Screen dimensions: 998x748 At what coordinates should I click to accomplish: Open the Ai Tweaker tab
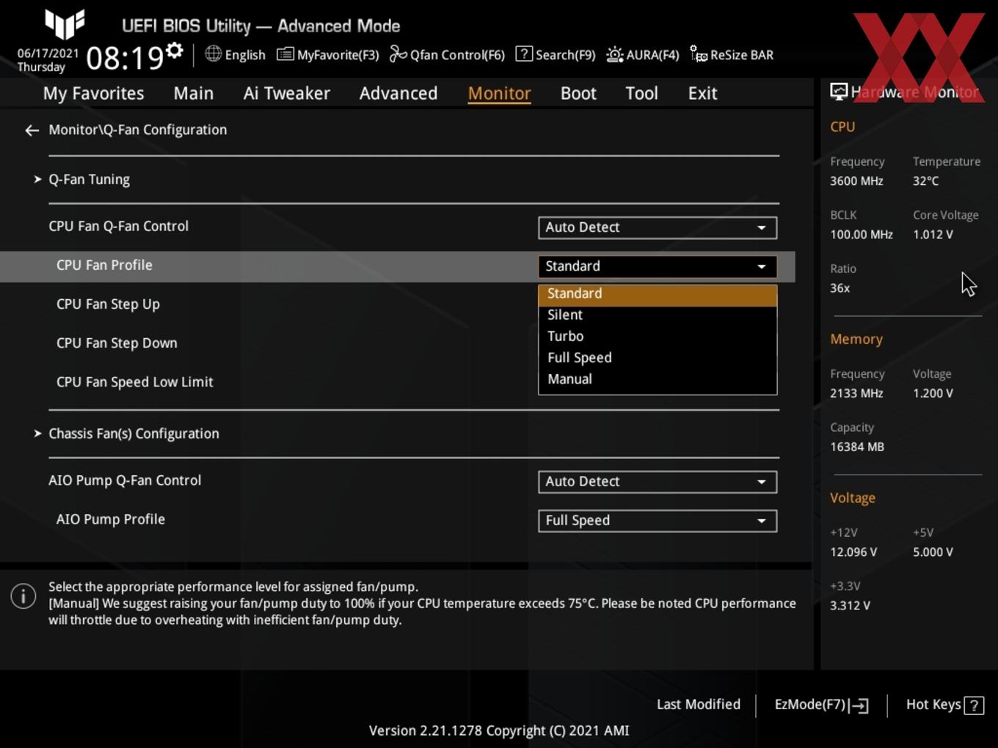pyautogui.click(x=287, y=93)
